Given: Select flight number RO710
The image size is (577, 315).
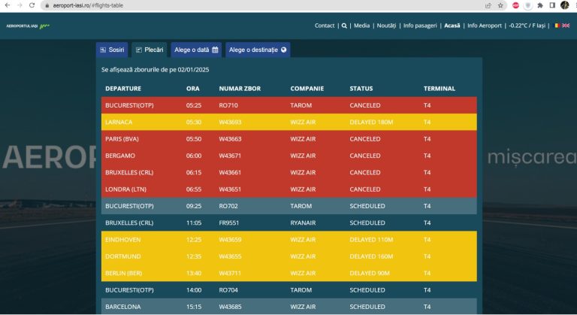Looking at the screenshot, I should tap(228, 105).
